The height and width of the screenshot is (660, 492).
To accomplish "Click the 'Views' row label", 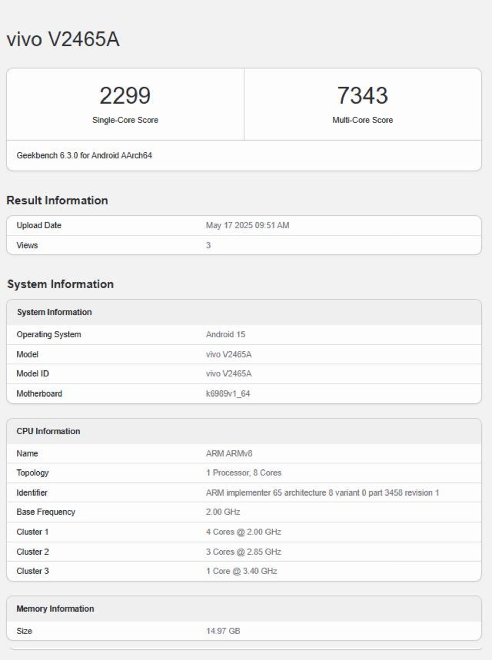I will [27, 245].
